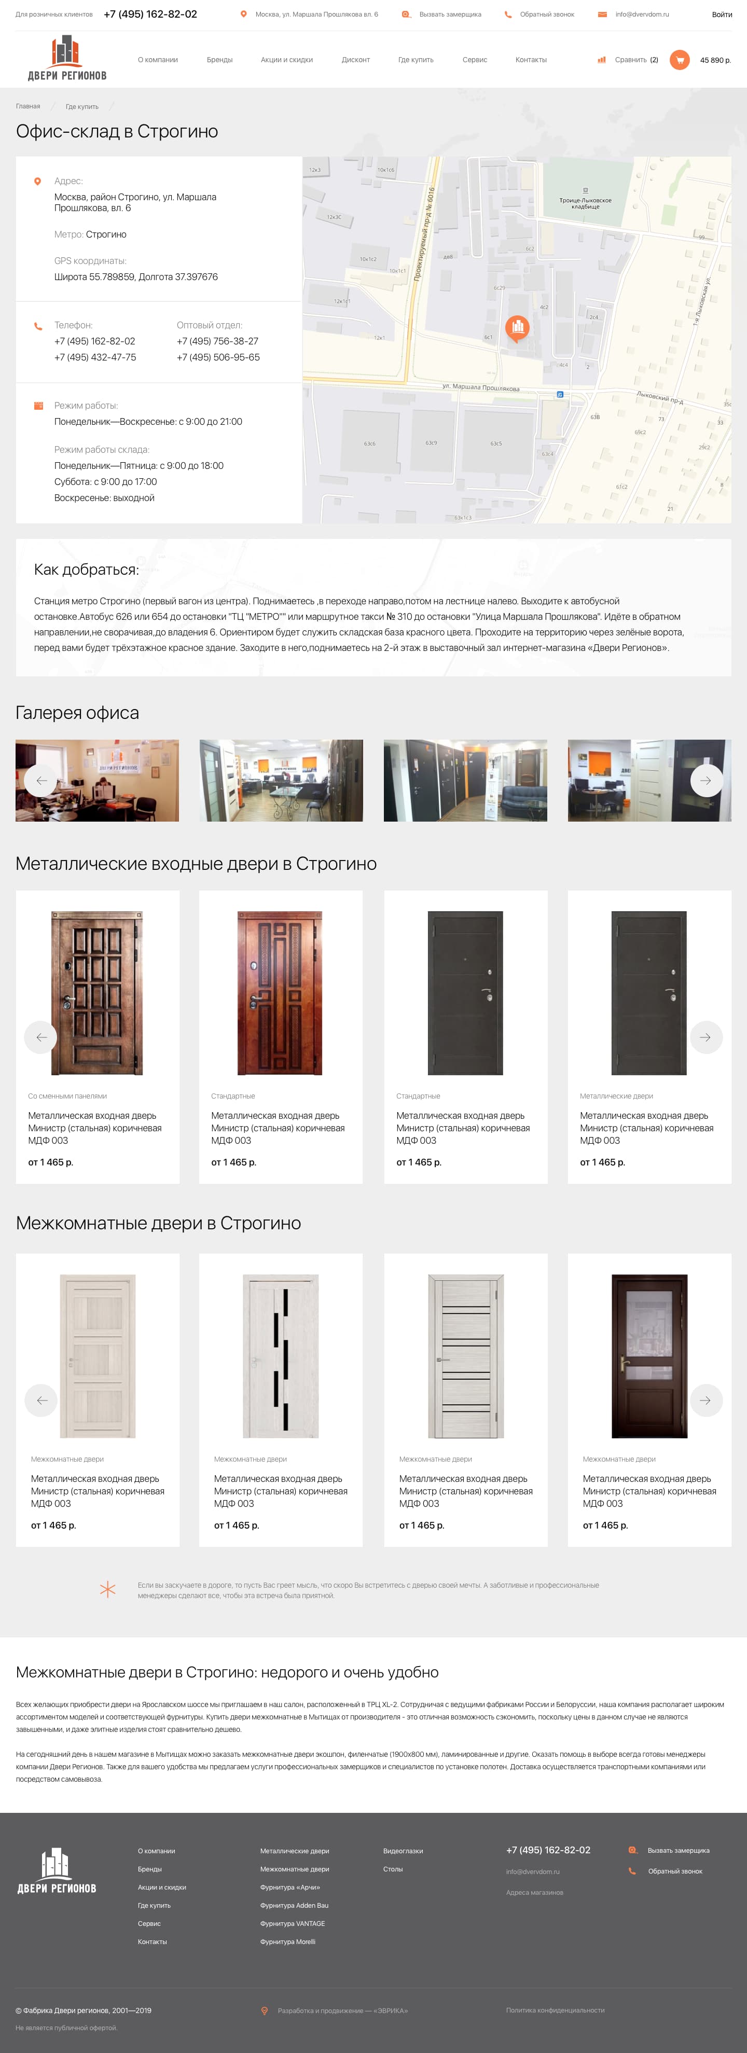The height and width of the screenshot is (2053, 747).
Task: Click the envelope email icon in header
Action: point(602,15)
